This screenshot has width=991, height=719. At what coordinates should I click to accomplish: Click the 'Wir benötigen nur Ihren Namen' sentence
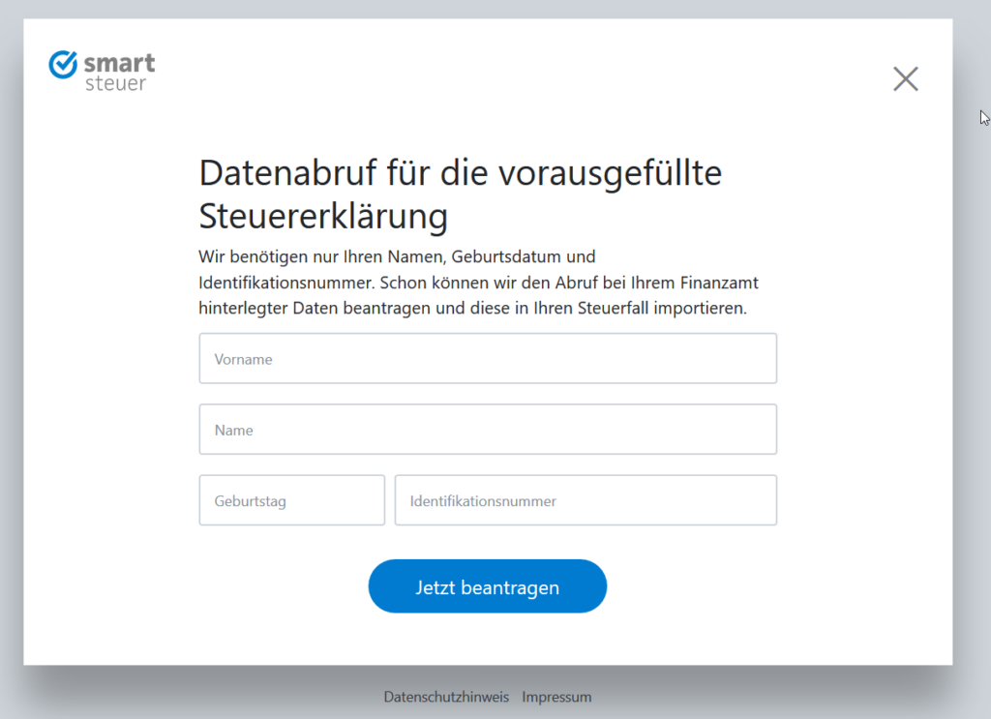(x=319, y=257)
